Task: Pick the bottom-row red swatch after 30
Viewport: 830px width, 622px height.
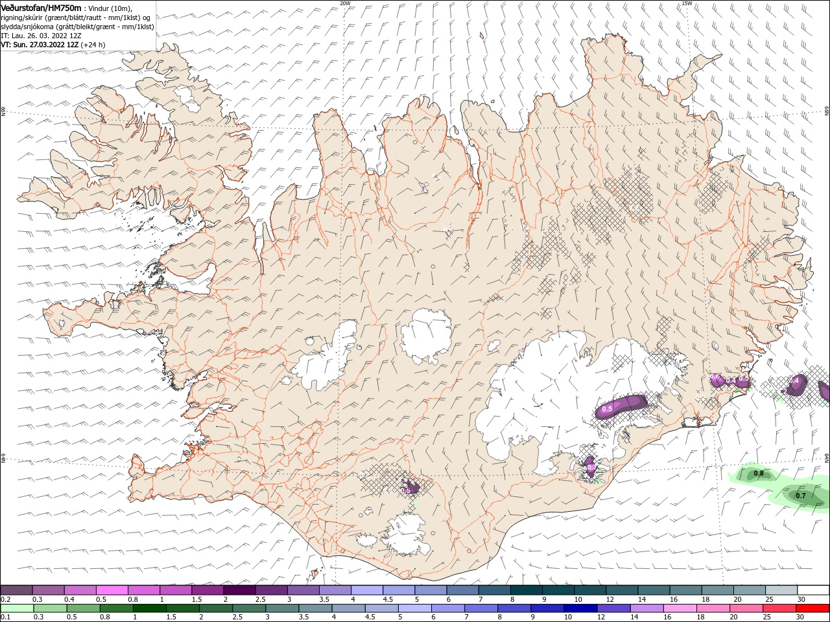Action: 812,608
